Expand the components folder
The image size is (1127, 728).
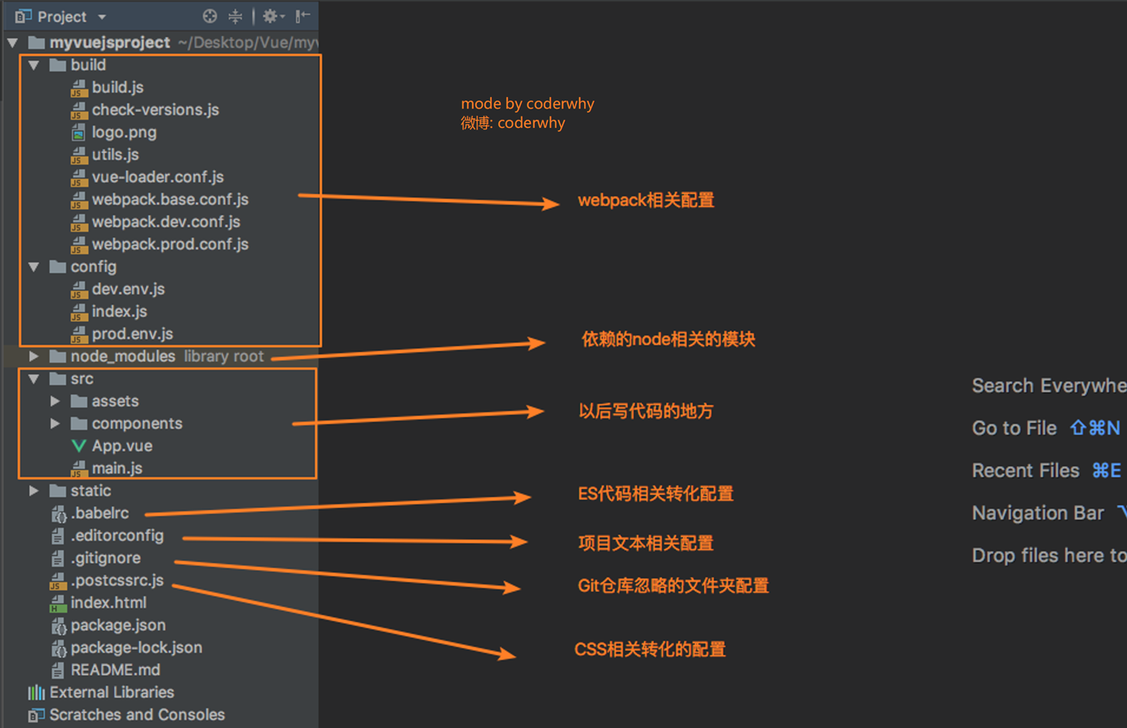[55, 423]
